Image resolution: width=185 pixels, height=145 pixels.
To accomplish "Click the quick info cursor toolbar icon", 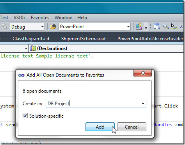I will [x=174, y=27].
